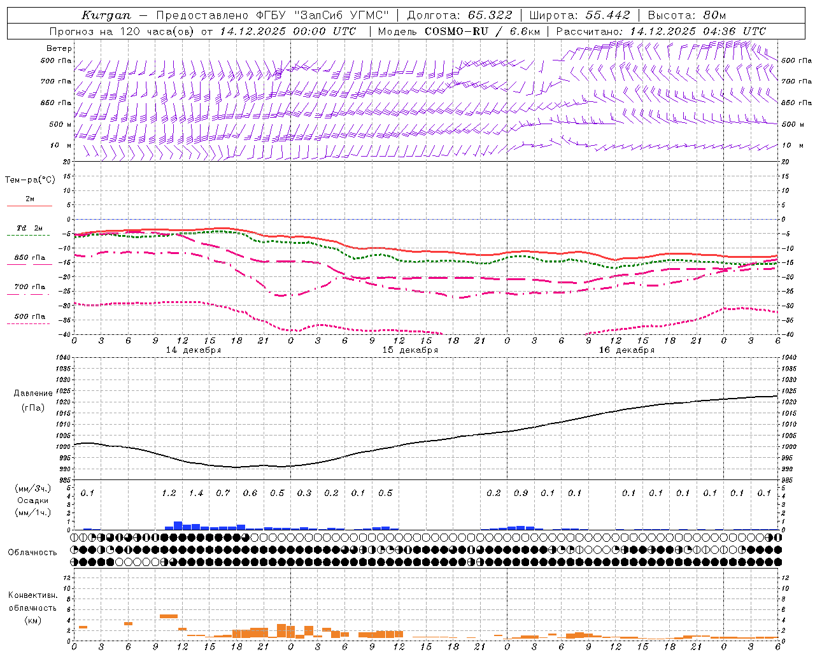Image resolution: width=815 pixels, height=652 pixels.
Task: Click the "Td 2м" dew point legend
Action: click(30, 228)
